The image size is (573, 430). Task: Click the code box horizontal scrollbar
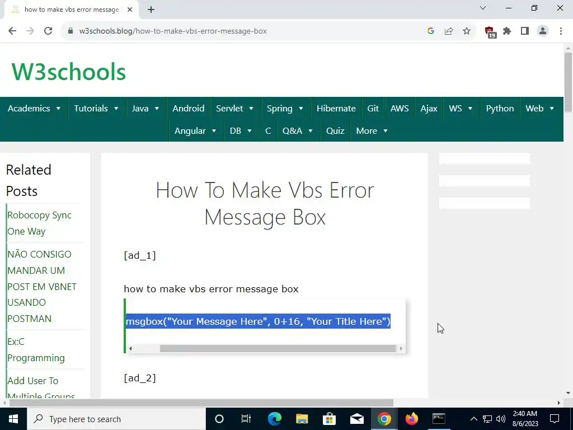pos(278,348)
